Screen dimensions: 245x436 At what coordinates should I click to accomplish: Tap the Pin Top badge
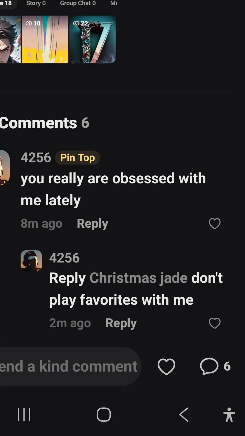coord(77,158)
